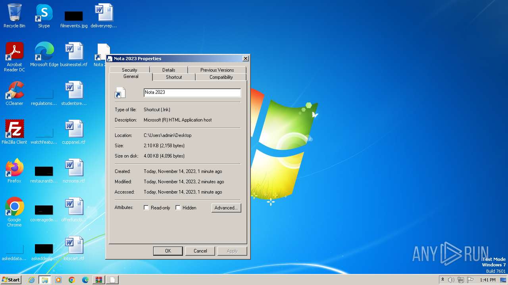Viewport: 508px width, 285px height.
Task: Switch to the Details tab
Action: pyautogui.click(x=169, y=70)
